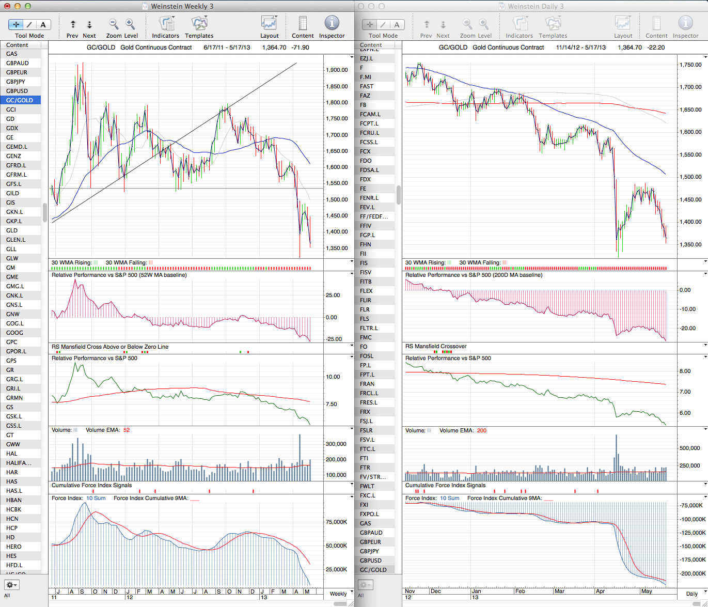The image size is (708, 607).
Task: Click the Daily symbol list scrollbar thumb
Action: pos(398,195)
